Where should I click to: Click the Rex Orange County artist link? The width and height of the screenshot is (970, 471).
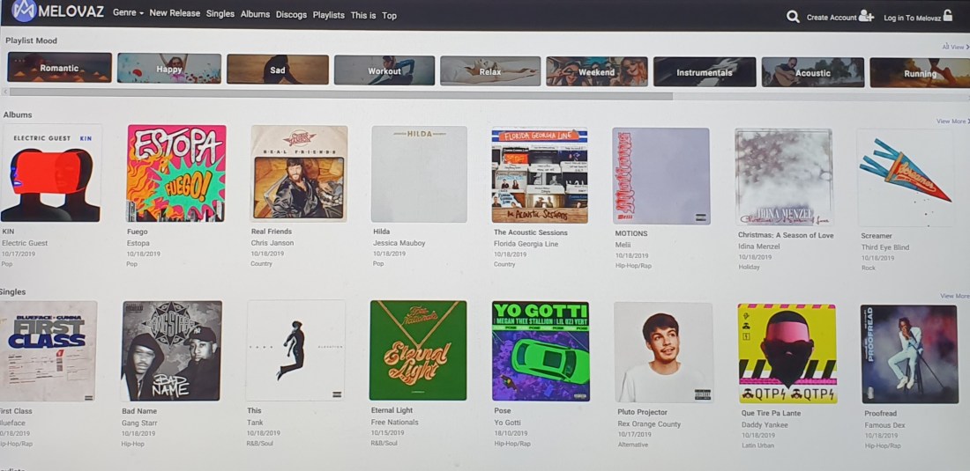pyautogui.click(x=649, y=424)
